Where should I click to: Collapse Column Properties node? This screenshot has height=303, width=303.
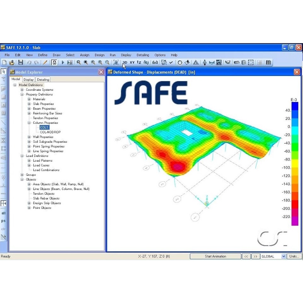[29, 123]
